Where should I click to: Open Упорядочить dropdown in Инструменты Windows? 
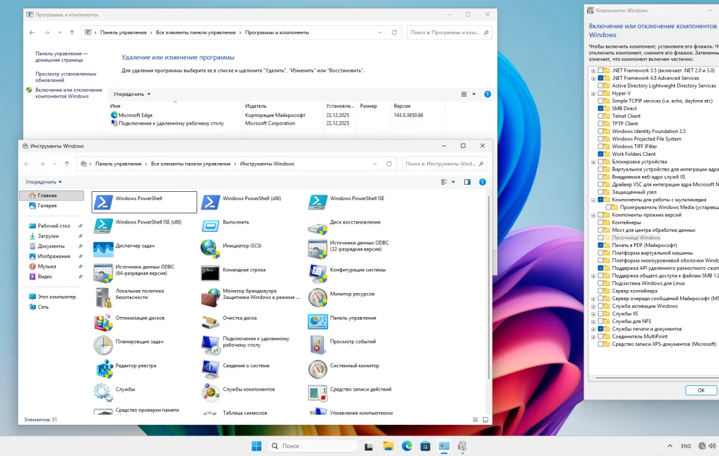pyautogui.click(x=44, y=182)
